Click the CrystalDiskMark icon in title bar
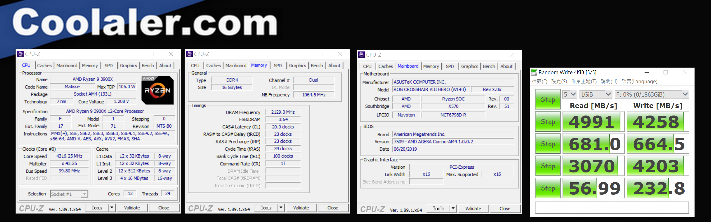 click(x=534, y=72)
